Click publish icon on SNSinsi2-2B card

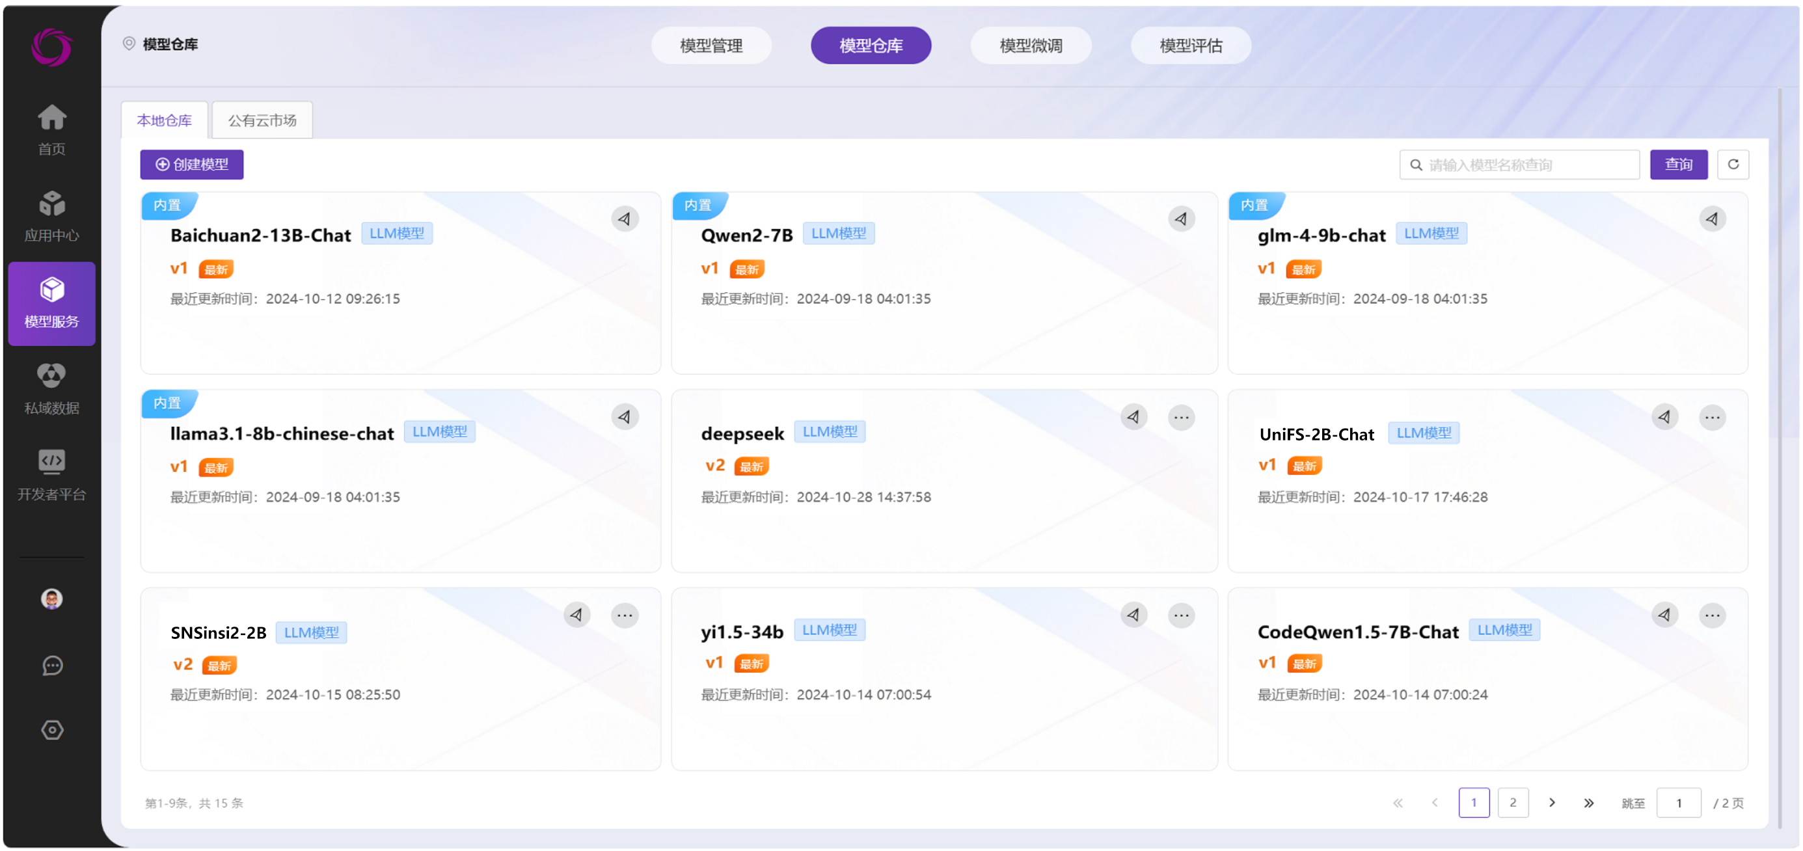[x=576, y=615]
